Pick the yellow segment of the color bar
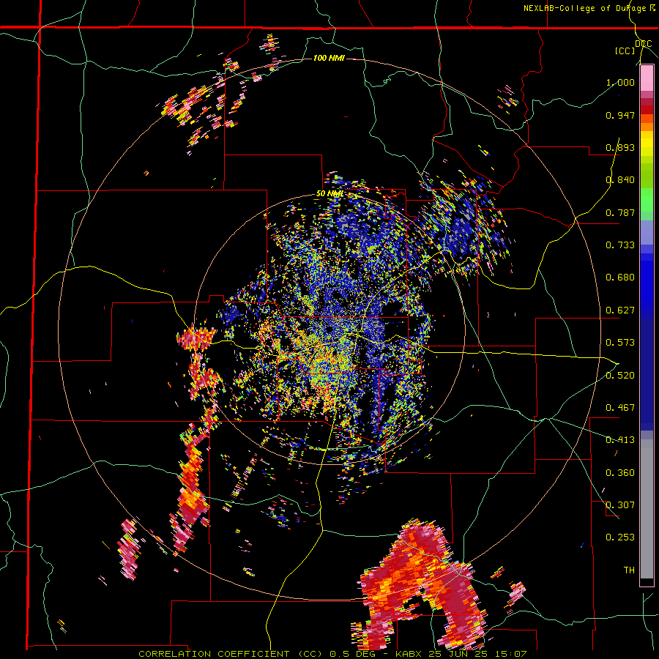The width and height of the screenshot is (659, 659). (x=647, y=144)
